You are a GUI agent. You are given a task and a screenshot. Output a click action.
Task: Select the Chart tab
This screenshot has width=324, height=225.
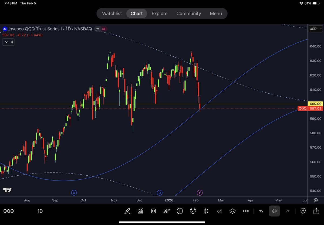pos(137,13)
